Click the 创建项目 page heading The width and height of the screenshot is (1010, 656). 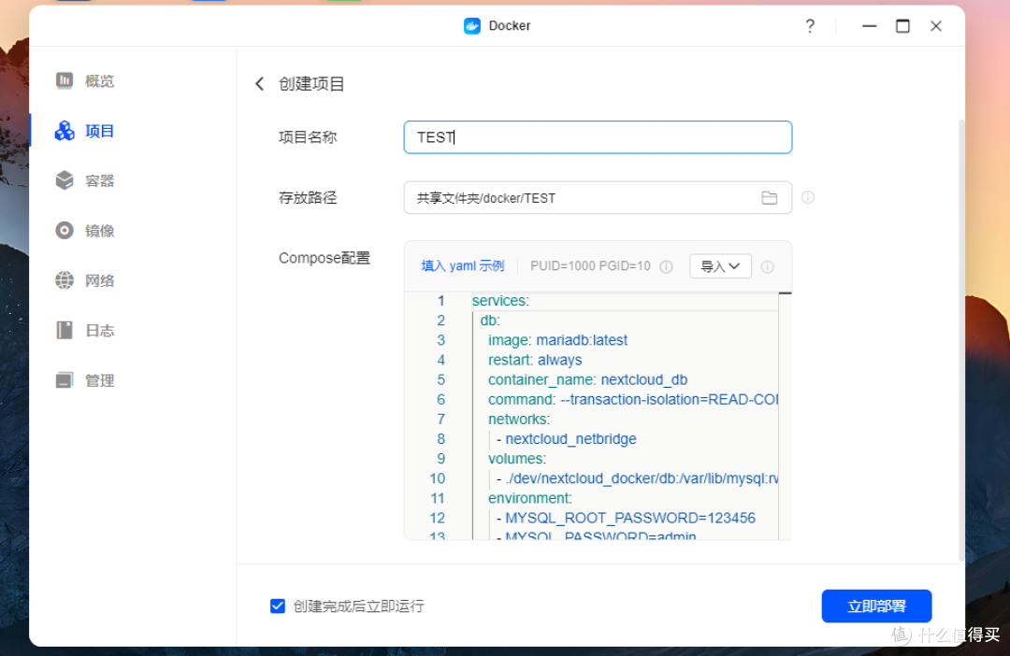pos(311,84)
